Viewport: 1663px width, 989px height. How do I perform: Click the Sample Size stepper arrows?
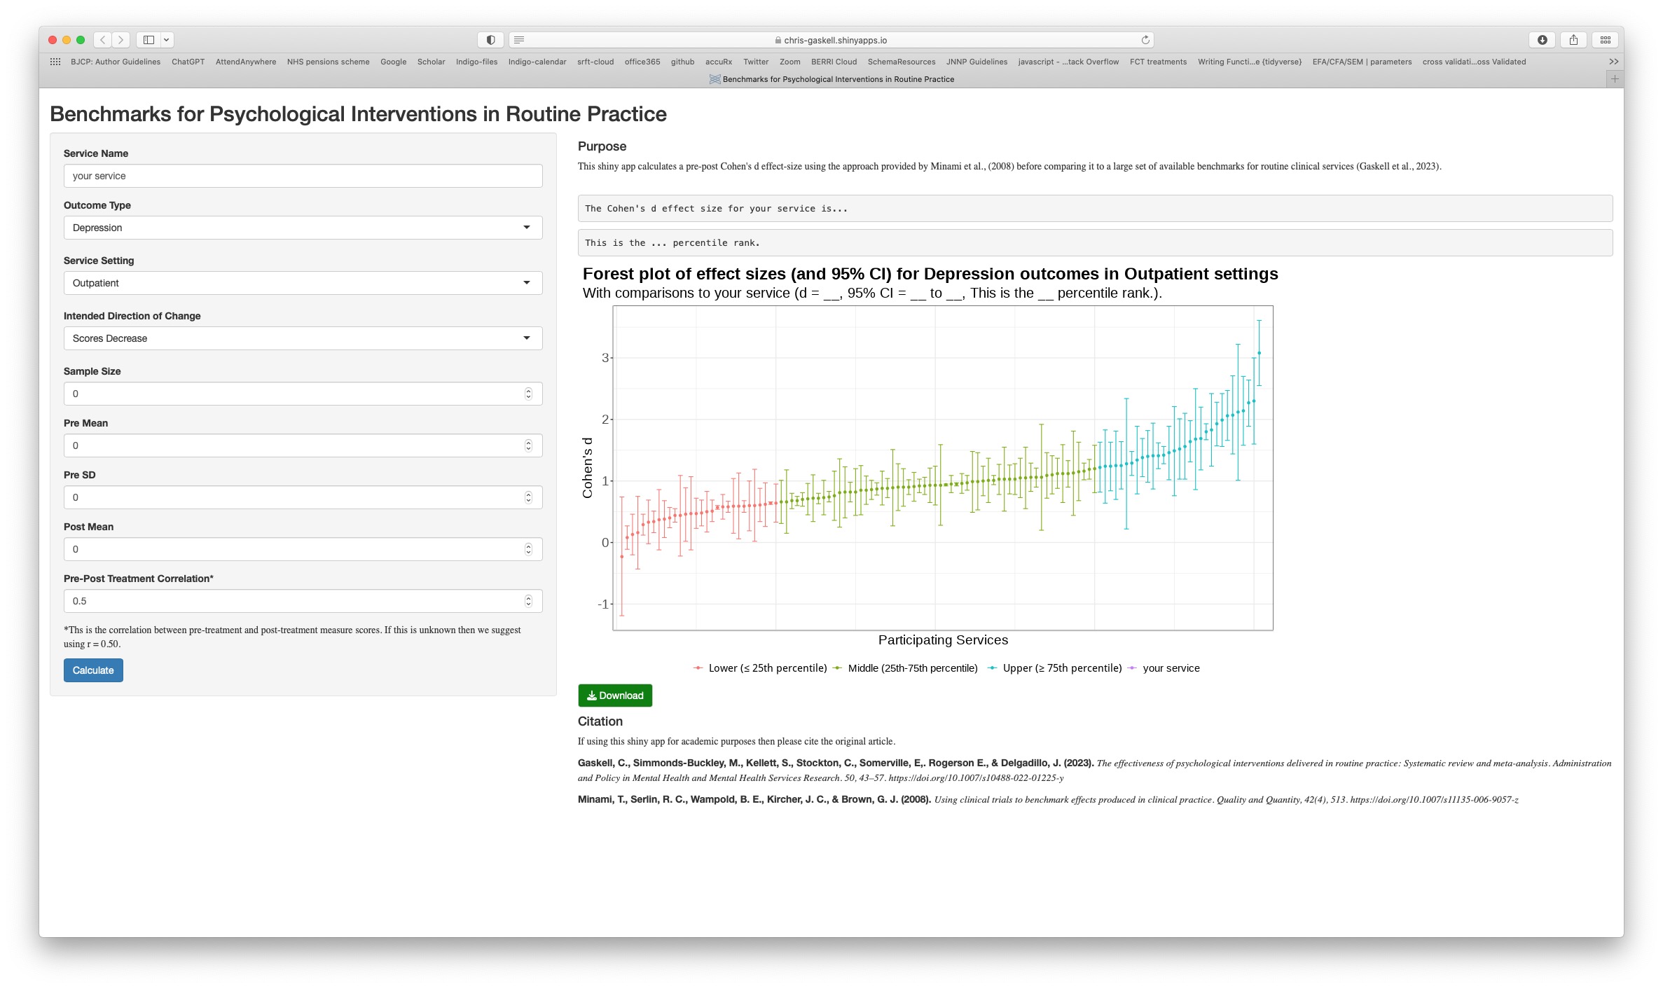click(x=528, y=394)
